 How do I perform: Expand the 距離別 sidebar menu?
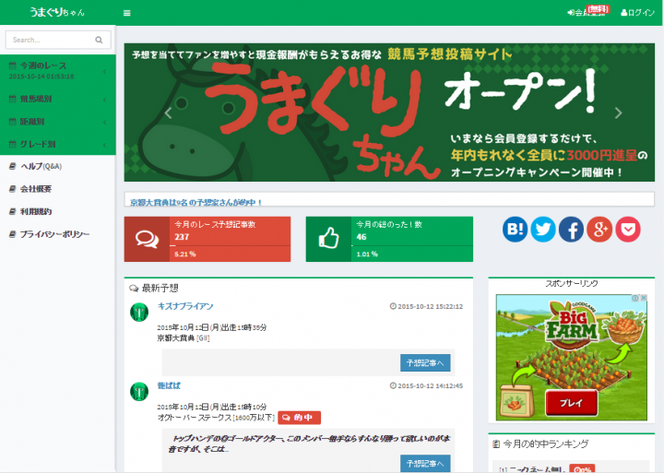click(x=57, y=122)
